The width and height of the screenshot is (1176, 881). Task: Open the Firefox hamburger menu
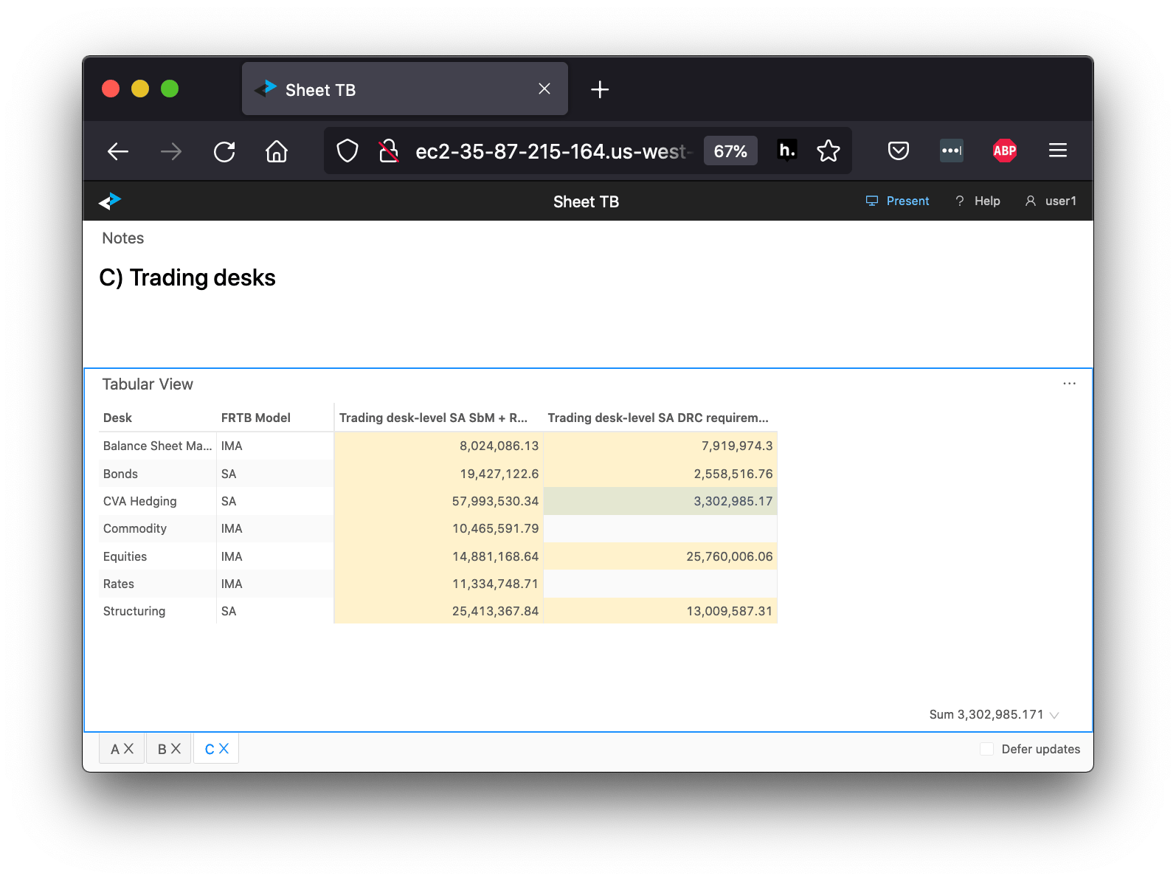click(x=1058, y=151)
